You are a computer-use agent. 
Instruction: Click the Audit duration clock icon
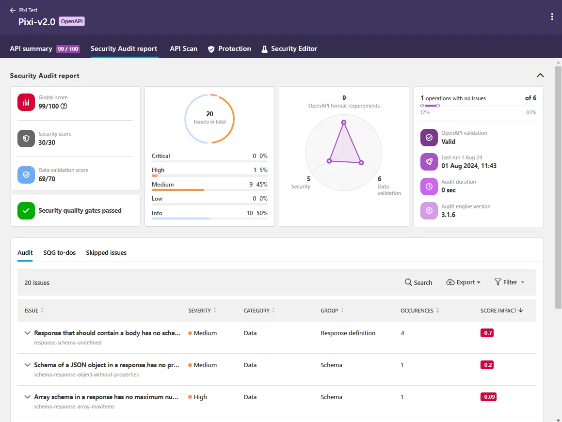[429, 187]
